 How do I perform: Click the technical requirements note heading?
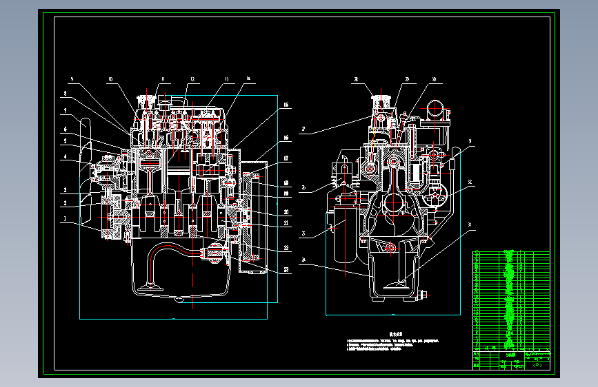tap(396, 334)
